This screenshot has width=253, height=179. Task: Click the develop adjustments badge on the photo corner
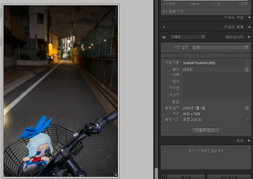pyautogui.click(x=116, y=174)
